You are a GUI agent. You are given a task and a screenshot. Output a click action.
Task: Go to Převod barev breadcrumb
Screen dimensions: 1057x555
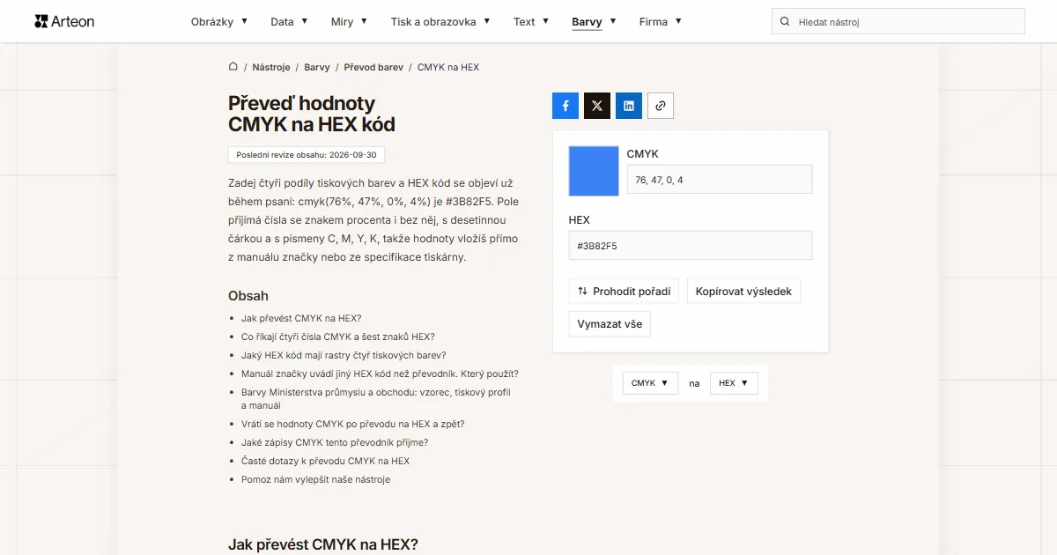point(373,67)
